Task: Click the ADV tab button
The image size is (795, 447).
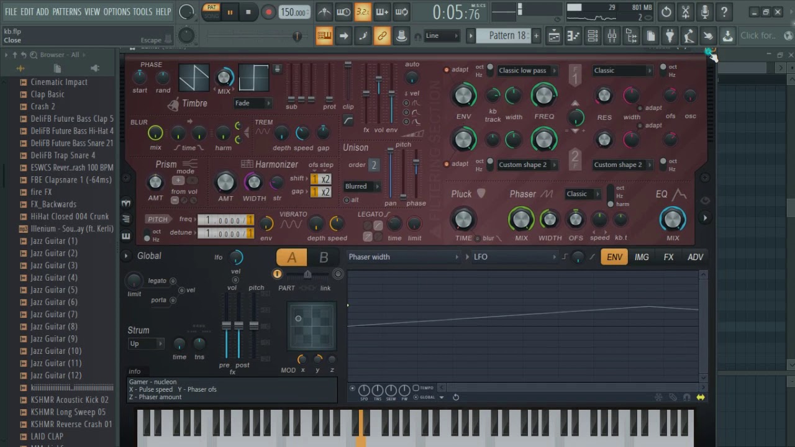Action: click(695, 257)
